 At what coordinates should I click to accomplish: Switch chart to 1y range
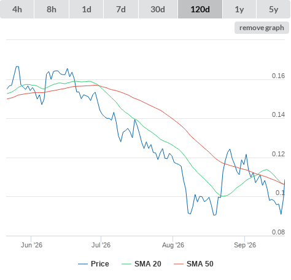point(239,9)
